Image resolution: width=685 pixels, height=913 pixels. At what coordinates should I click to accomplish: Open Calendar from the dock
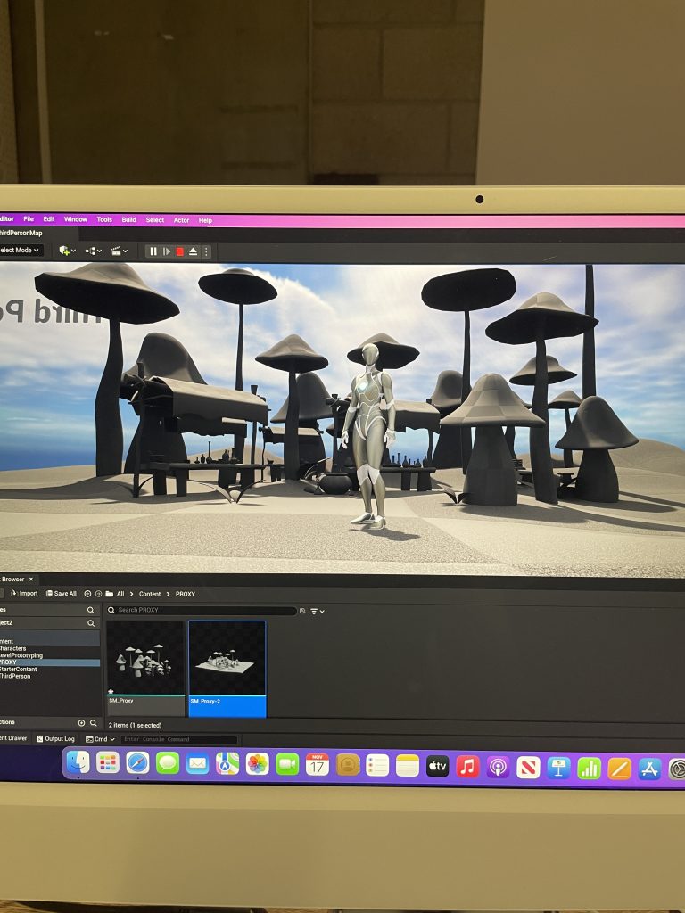coord(317,764)
